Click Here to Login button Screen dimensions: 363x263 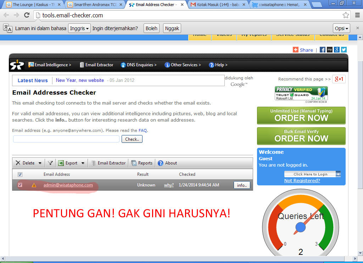click(312, 174)
